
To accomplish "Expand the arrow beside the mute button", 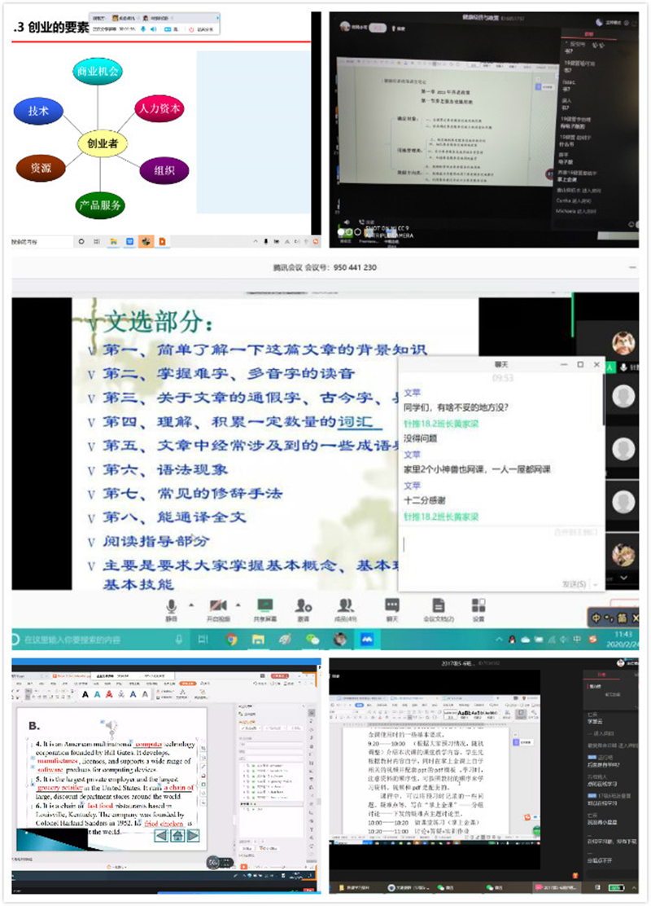I will tap(192, 605).
